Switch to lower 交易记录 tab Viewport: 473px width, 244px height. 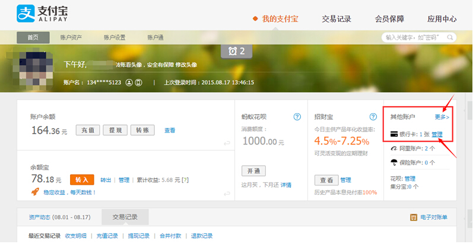pos(125,217)
